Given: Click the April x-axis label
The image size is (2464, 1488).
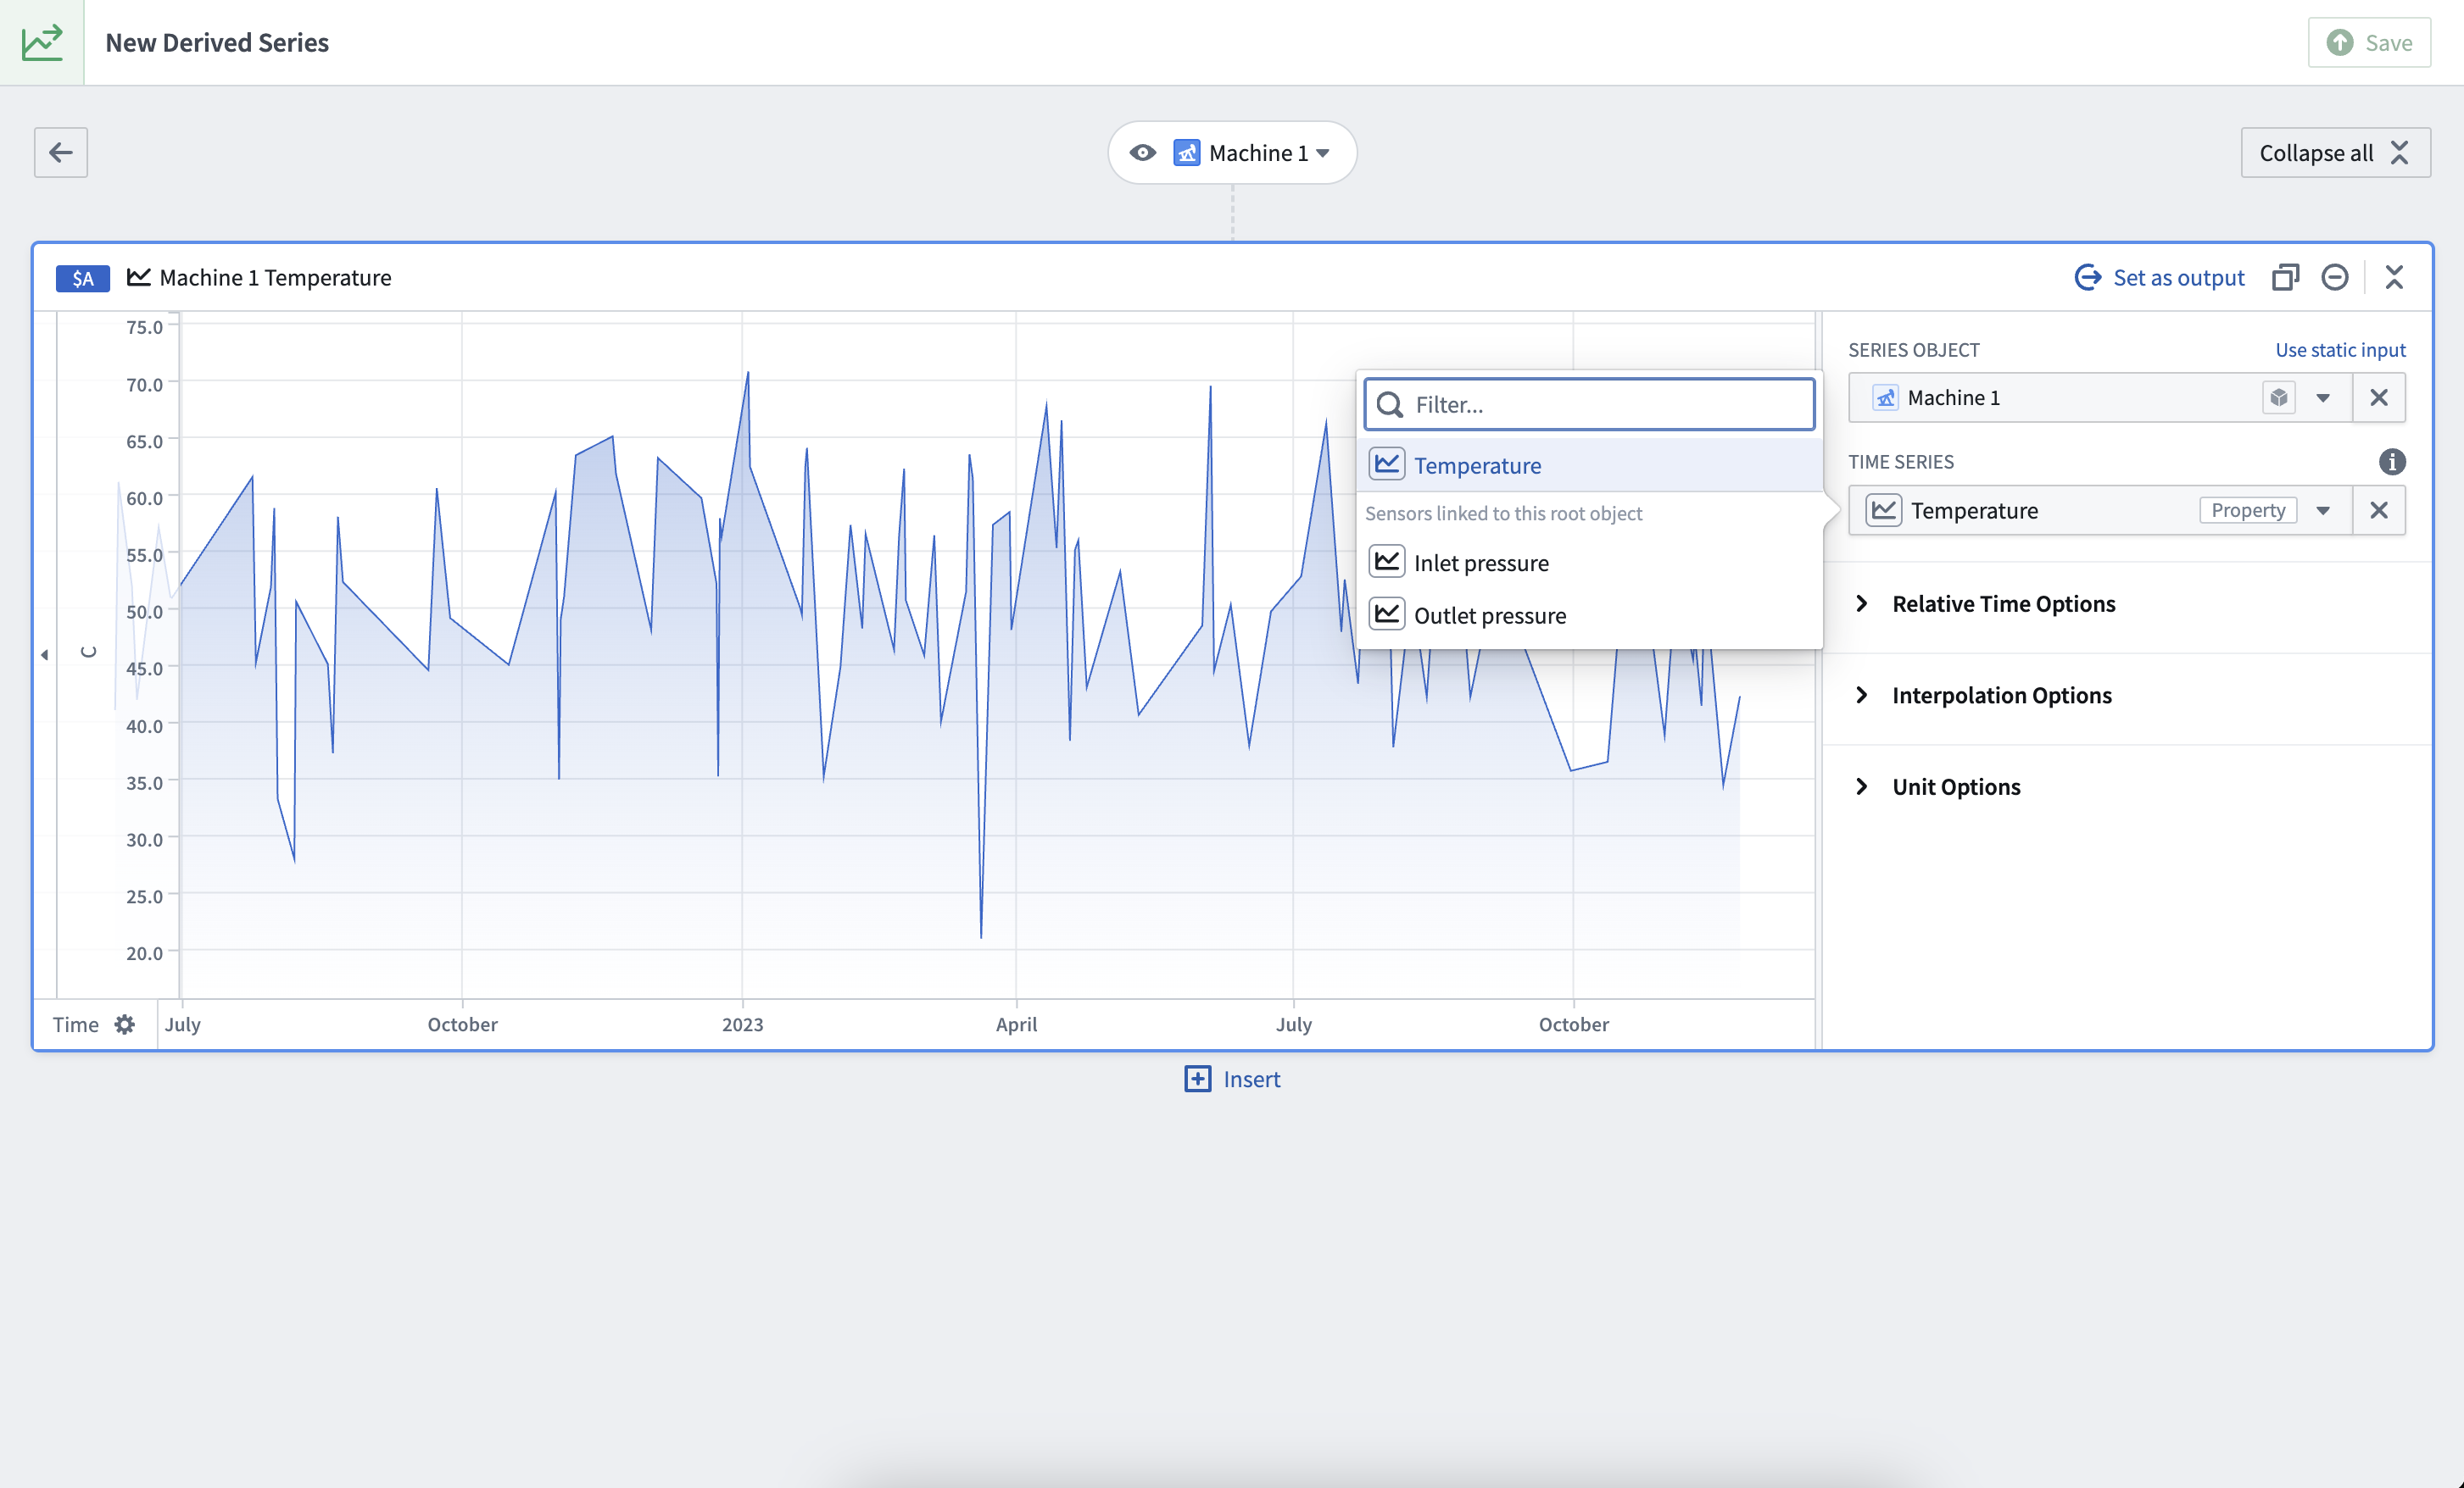Looking at the screenshot, I should (x=1016, y=1024).
